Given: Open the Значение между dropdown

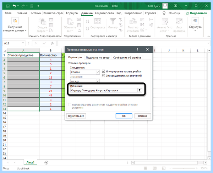Looking at the screenshot, I should pos(98,81).
